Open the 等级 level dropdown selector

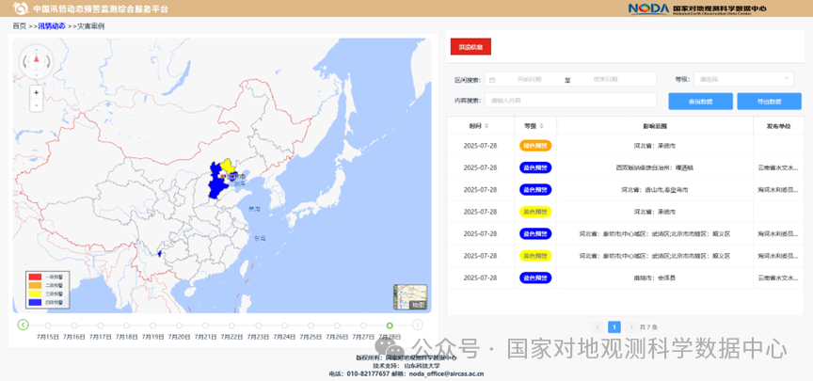click(x=745, y=79)
